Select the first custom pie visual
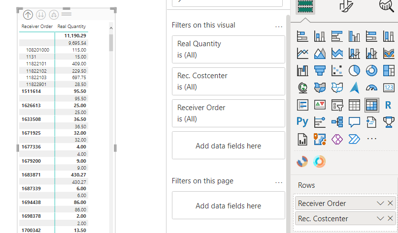398x233 pixels. point(302,161)
